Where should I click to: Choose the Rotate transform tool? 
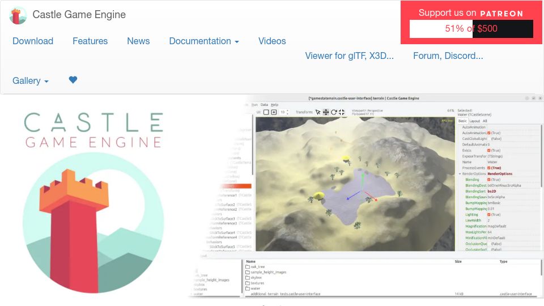[x=334, y=112]
